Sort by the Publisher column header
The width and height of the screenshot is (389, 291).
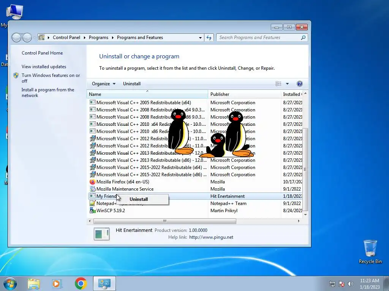click(245, 94)
